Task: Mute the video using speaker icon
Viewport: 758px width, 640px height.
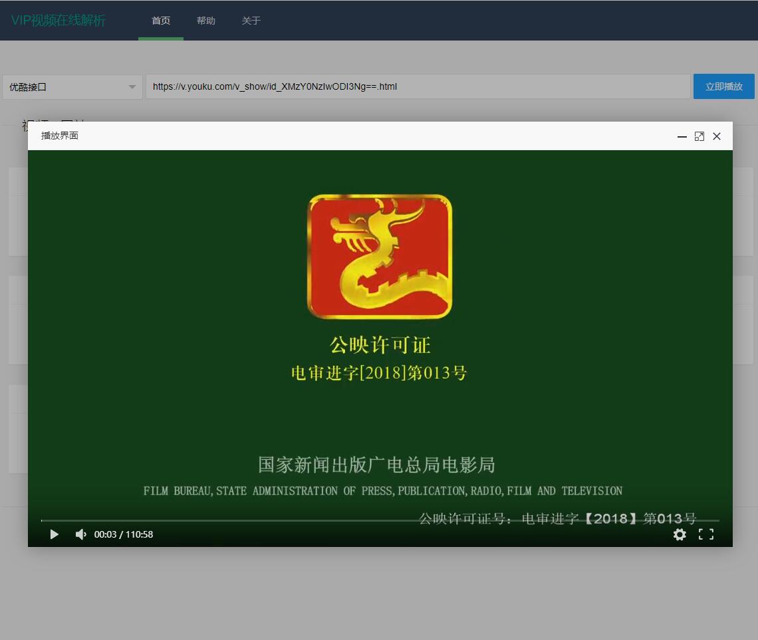Action: coord(80,534)
